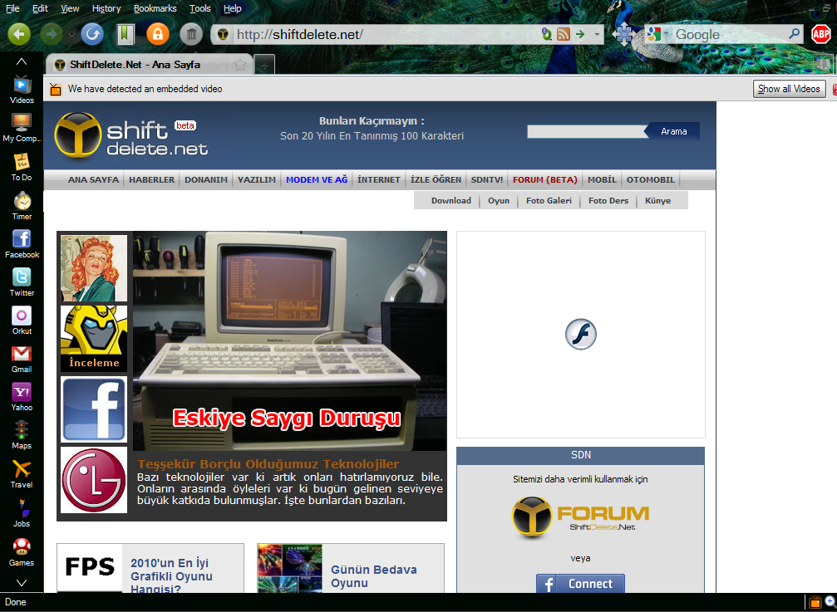Screen dimensions: 837x612
Task: Open Maps from the sidebar
Action: coord(22,436)
